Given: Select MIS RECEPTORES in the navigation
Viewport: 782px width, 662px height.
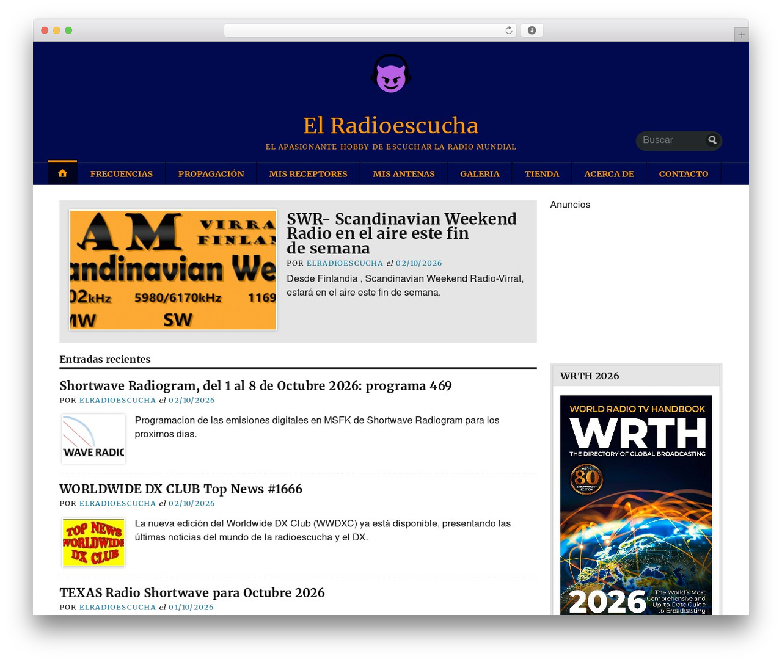Looking at the screenshot, I should 308,174.
